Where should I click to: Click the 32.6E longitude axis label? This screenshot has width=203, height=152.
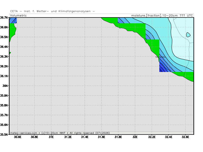(x=185, y=137)
